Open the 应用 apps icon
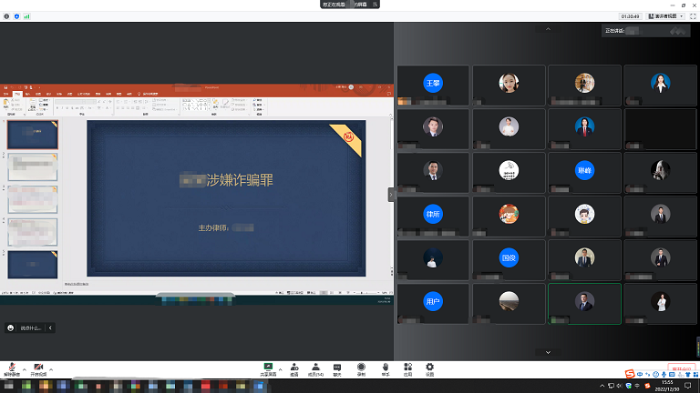The height and width of the screenshot is (393, 700). coord(407,367)
